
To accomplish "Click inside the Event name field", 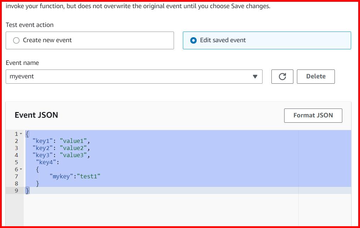I will (x=106, y=76).
